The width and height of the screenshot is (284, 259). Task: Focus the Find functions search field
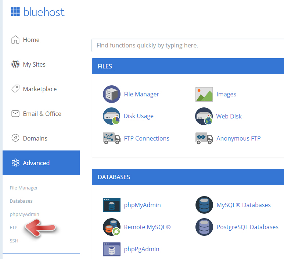point(188,45)
